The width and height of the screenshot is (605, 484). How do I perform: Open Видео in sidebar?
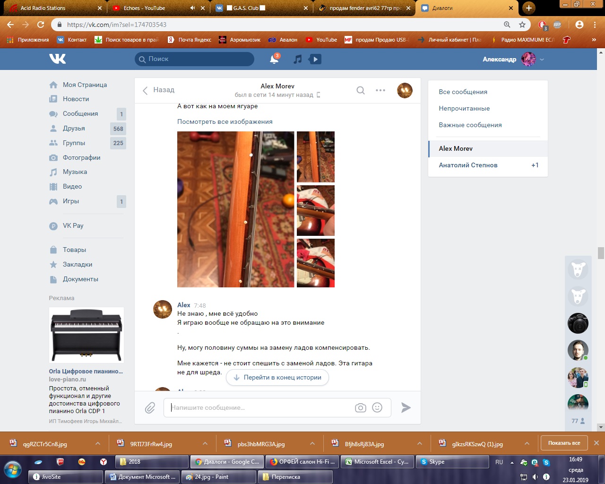coord(72,186)
